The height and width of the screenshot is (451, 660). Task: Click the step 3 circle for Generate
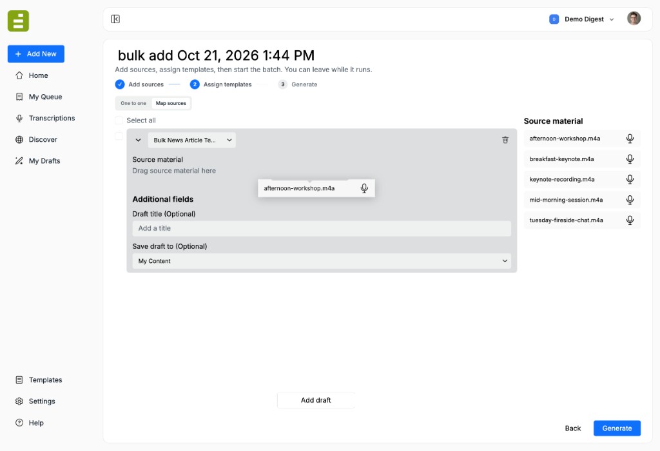[x=283, y=84]
